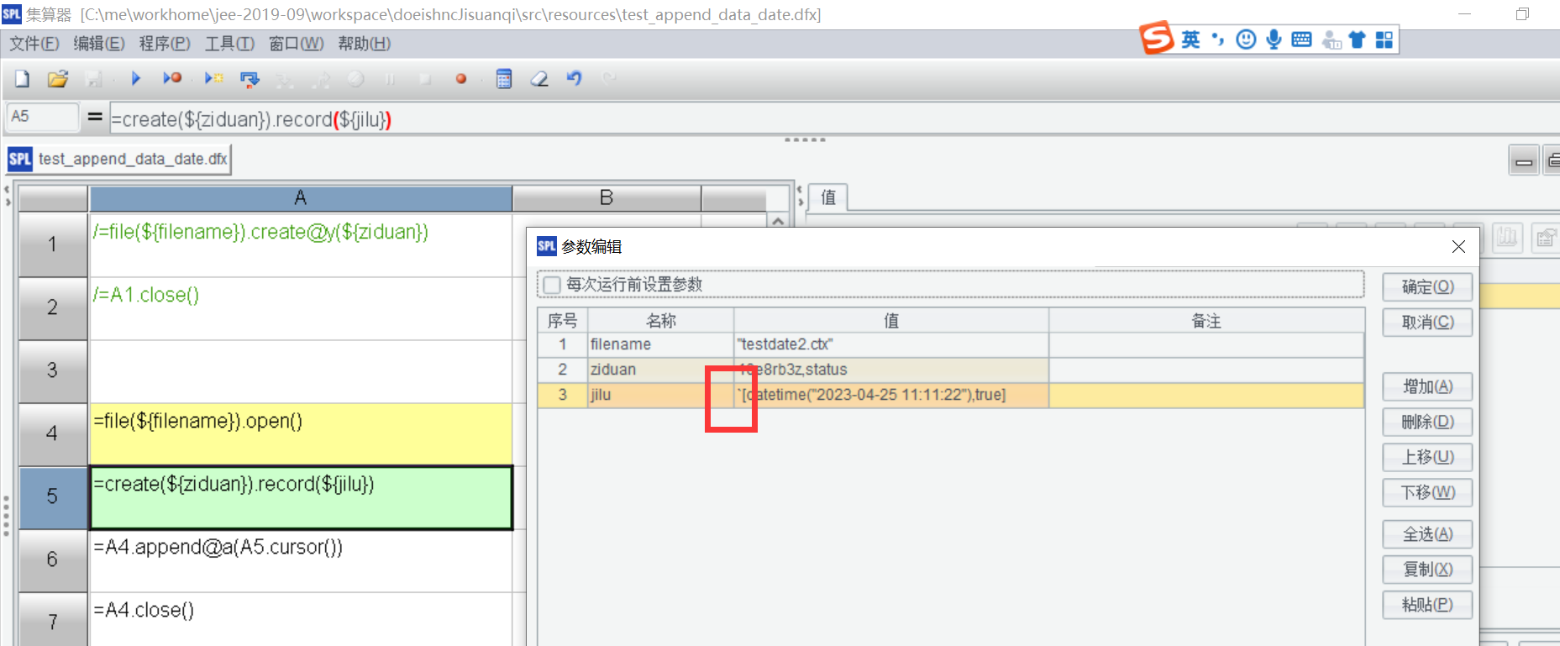Screen dimensions: 1560x646
Task: Add a parameter with 增加(A)
Action: coord(1427,386)
